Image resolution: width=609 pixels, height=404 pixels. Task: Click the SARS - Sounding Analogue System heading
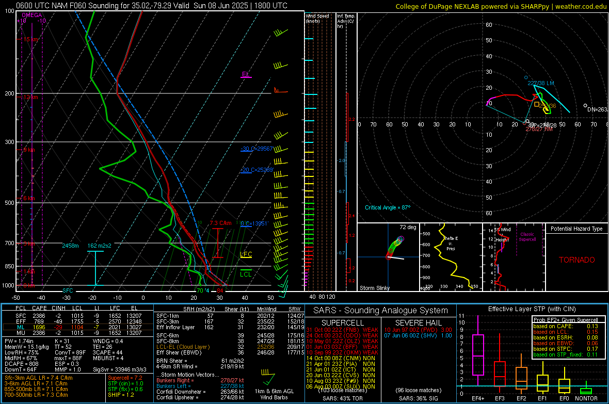pyautogui.click(x=381, y=311)
